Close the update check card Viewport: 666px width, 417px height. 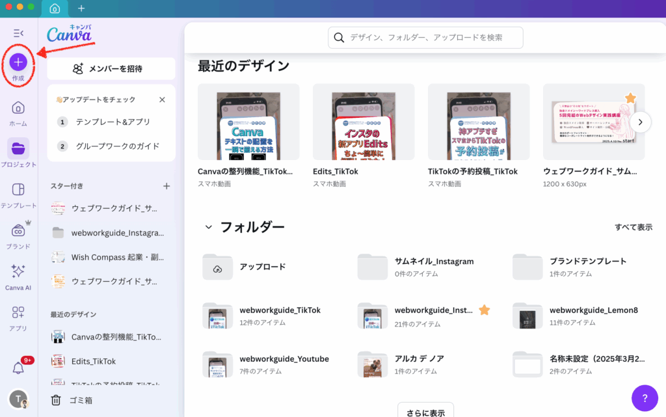[162, 100]
